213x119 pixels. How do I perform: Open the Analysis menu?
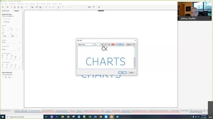(32, 4)
